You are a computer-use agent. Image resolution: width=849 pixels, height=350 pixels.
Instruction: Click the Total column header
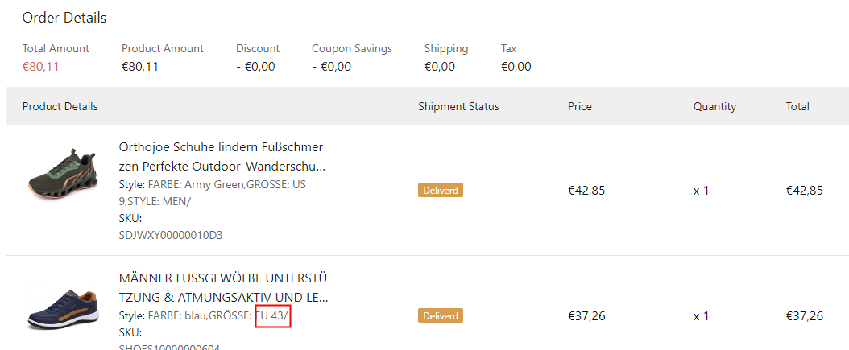coord(797,106)
